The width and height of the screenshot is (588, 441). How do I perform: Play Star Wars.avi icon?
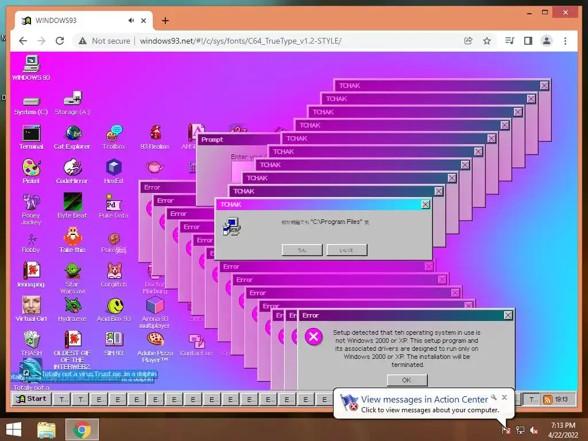click(72, 278)
